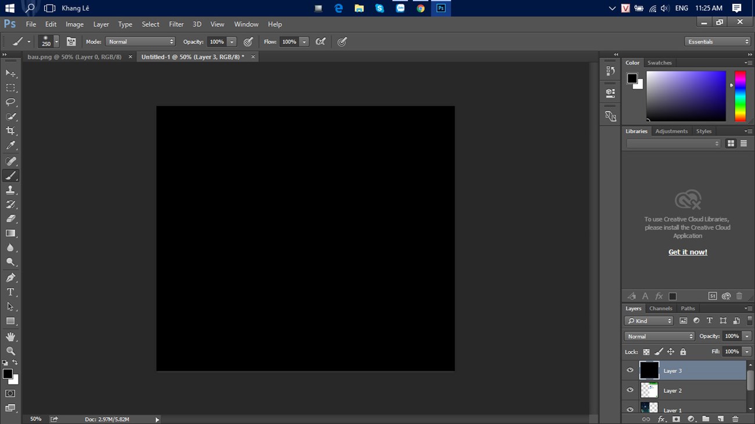Hide Layer 3 visibility eye
Viewport: 755px width, 424px height.
pyautogui.click(x=630, y=371)
